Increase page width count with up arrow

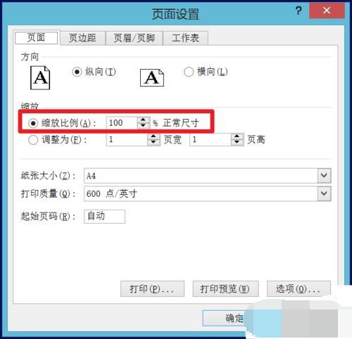(x=153, y=136)
